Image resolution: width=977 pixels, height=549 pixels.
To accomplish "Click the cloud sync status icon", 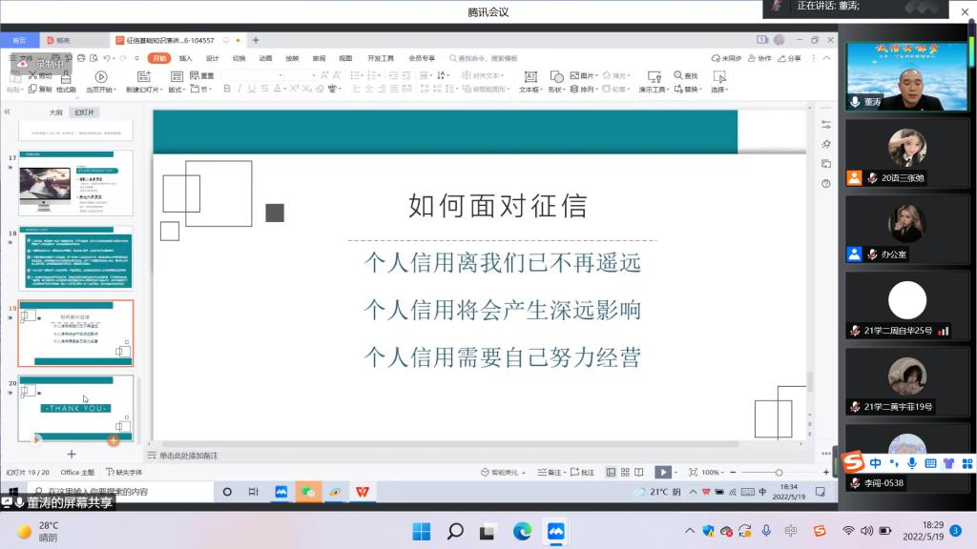I will 716,58.
